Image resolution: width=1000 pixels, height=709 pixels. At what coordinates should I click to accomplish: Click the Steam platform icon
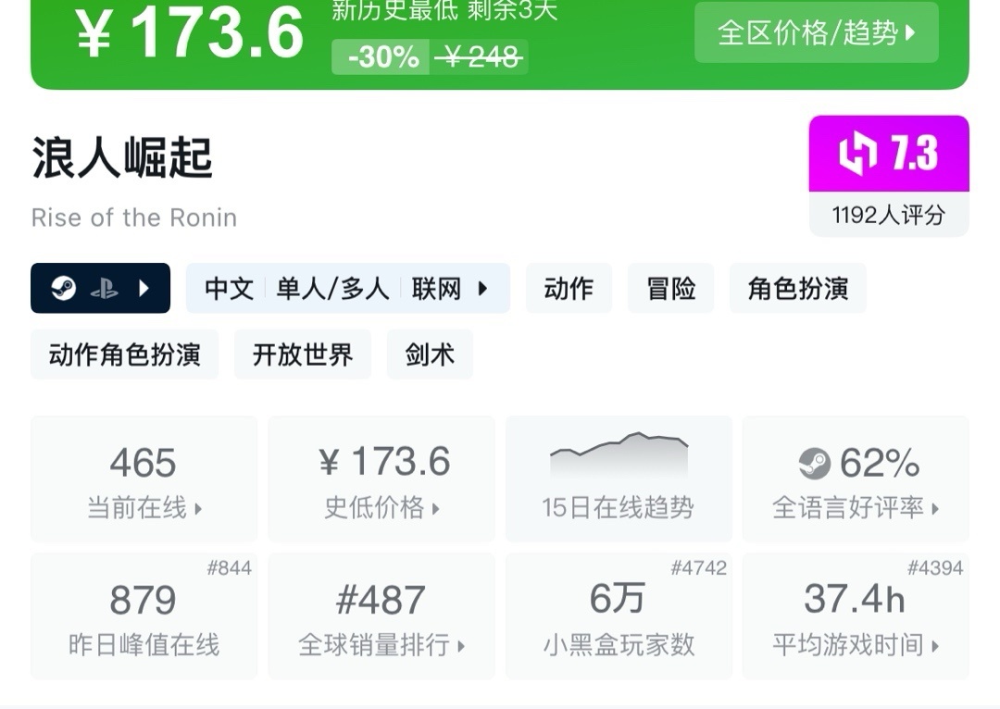pos(64,289)
